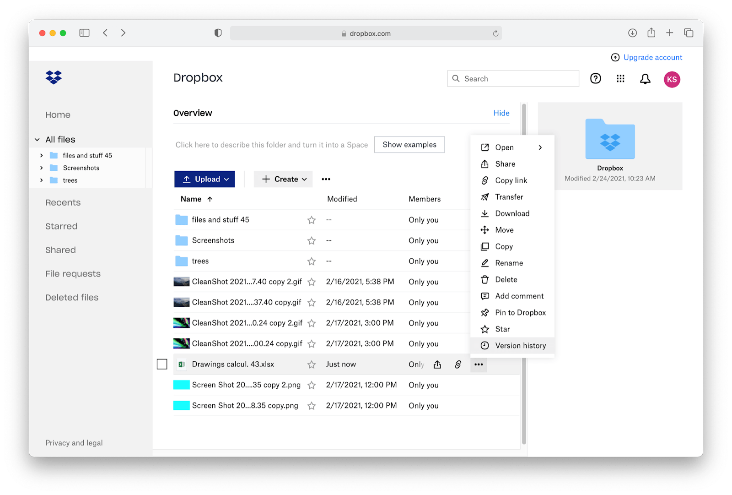Click Excel file icon of Drawings calcul
732x495 pixels.
point(182,364)
